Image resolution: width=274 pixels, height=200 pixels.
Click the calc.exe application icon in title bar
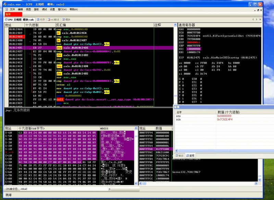click(x=5, y=4)
